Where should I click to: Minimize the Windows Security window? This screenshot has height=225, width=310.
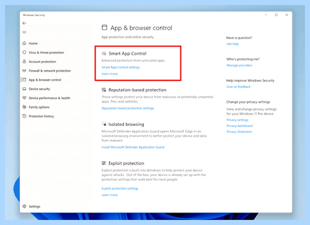point(266,15)
